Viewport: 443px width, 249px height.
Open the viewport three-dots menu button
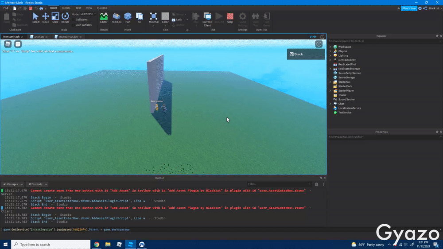[x=319, y=44]
